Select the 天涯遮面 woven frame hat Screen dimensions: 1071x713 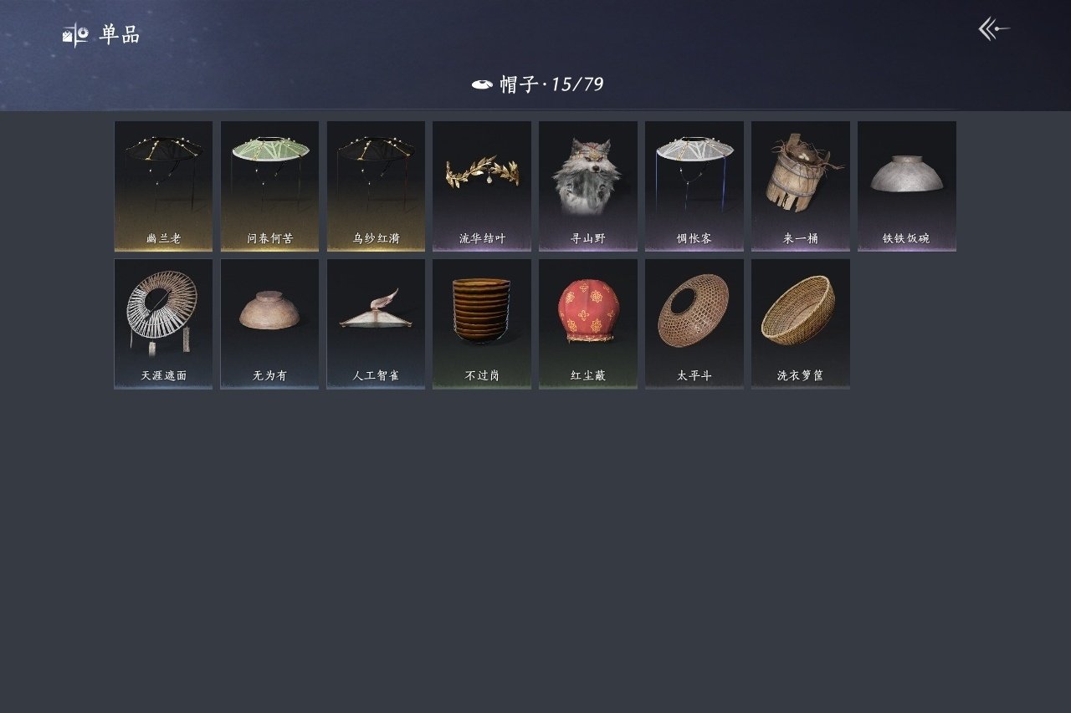[163, 323]
